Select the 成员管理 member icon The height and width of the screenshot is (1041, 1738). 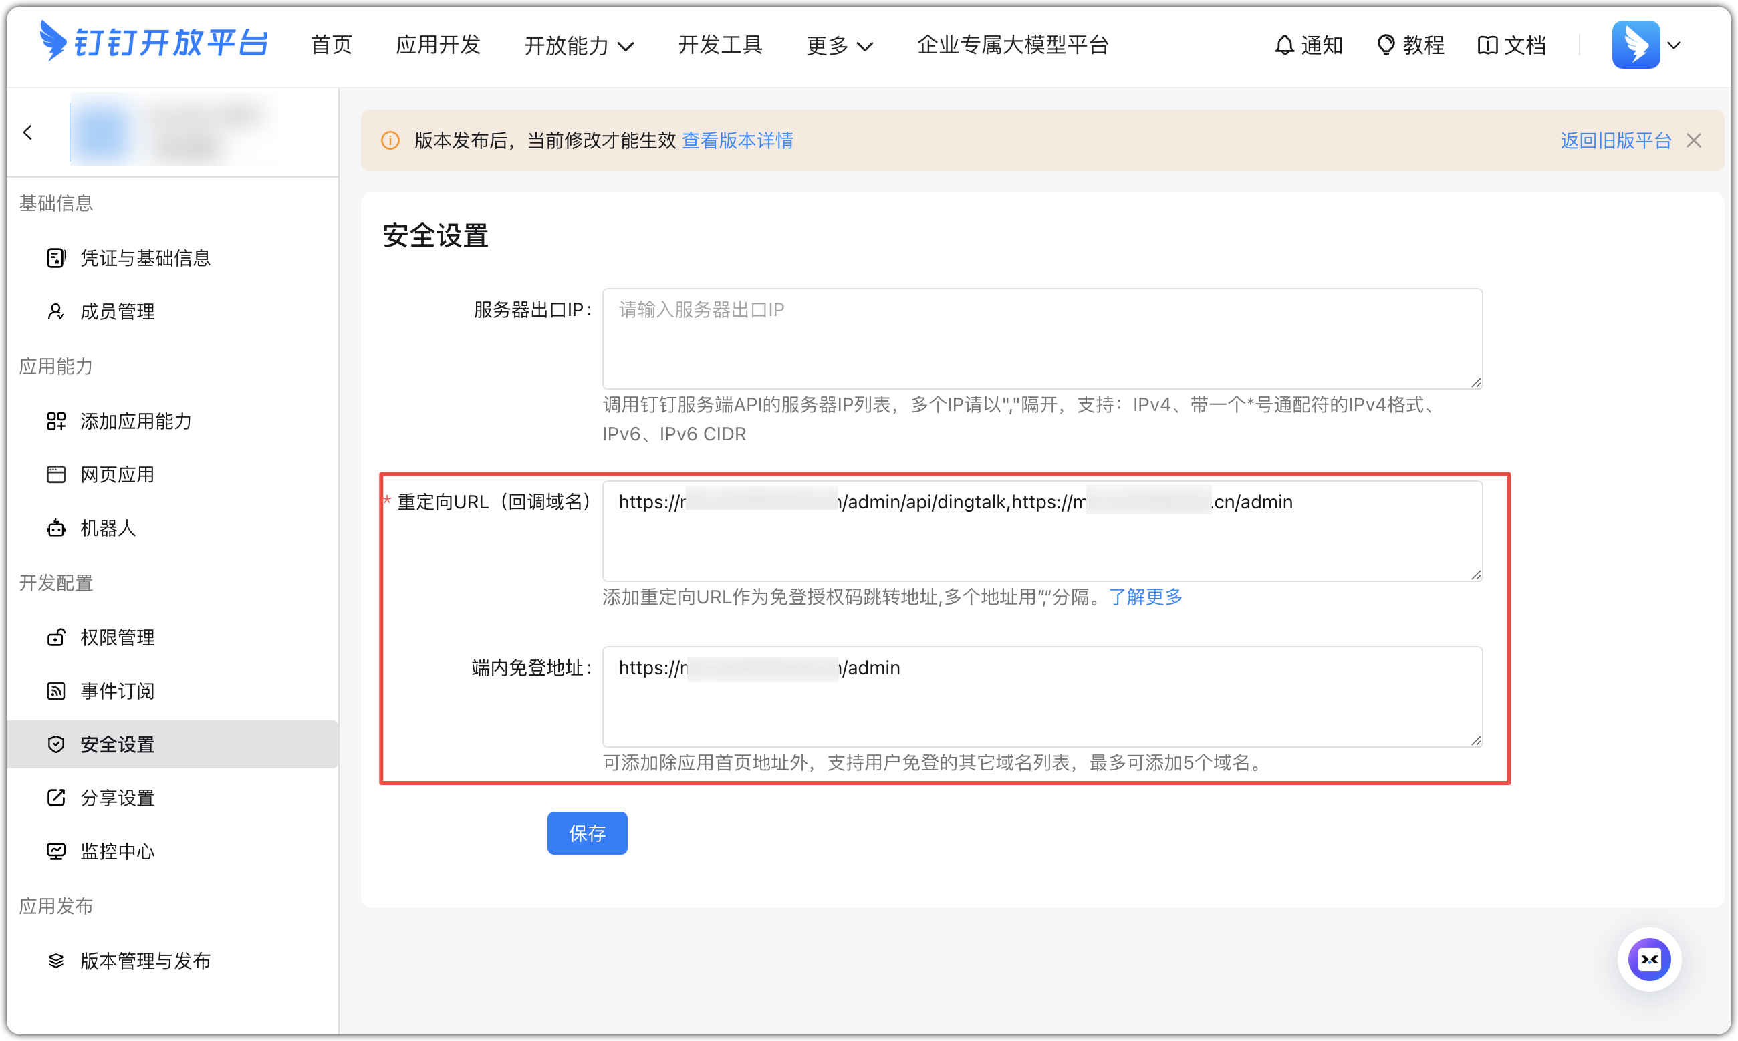pyautogui.click(x=55, y=311)
